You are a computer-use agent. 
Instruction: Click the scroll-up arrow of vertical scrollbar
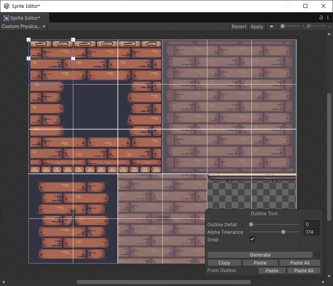point(329,34)
